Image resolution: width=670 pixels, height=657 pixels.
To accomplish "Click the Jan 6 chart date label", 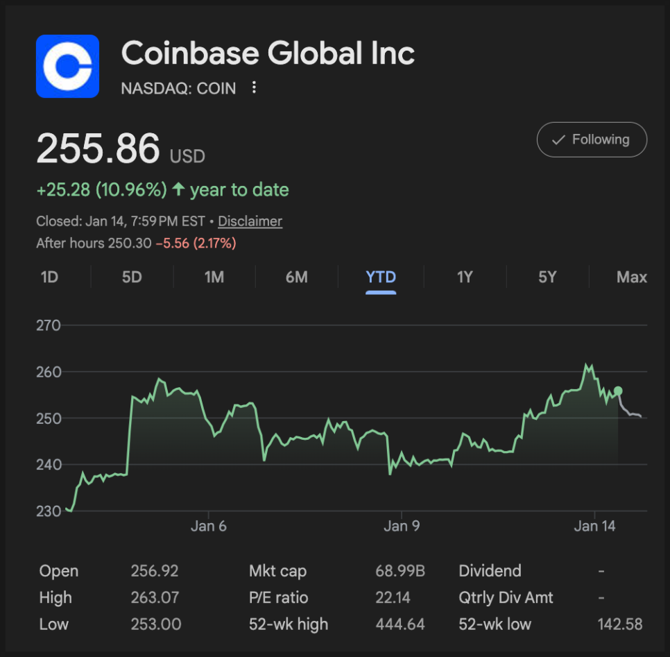I will 209,526.
